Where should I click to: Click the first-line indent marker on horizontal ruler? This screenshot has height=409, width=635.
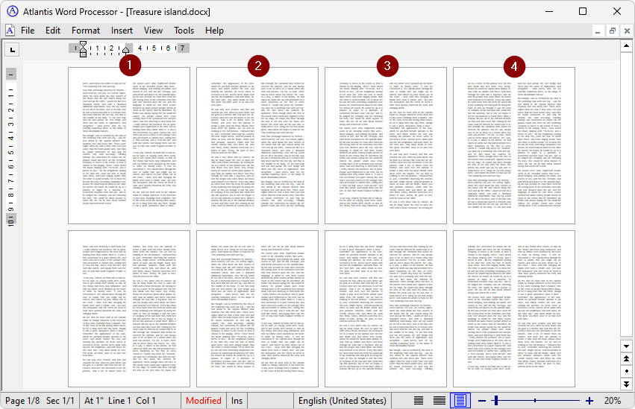point(83,45)
